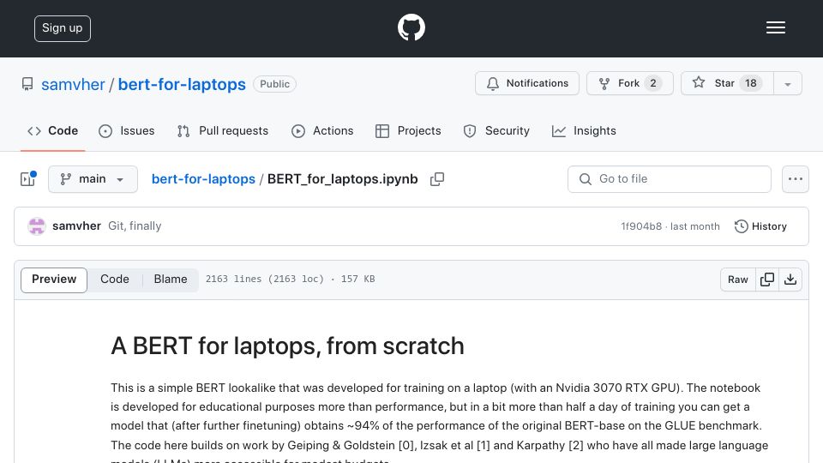The image size is (823, 463).
Task: View the file History
Action: click(760, 226)
